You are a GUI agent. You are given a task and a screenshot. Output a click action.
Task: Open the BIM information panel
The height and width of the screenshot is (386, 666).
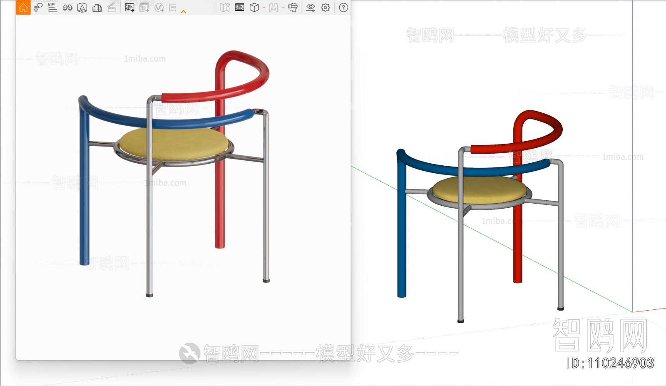point(52,7)
